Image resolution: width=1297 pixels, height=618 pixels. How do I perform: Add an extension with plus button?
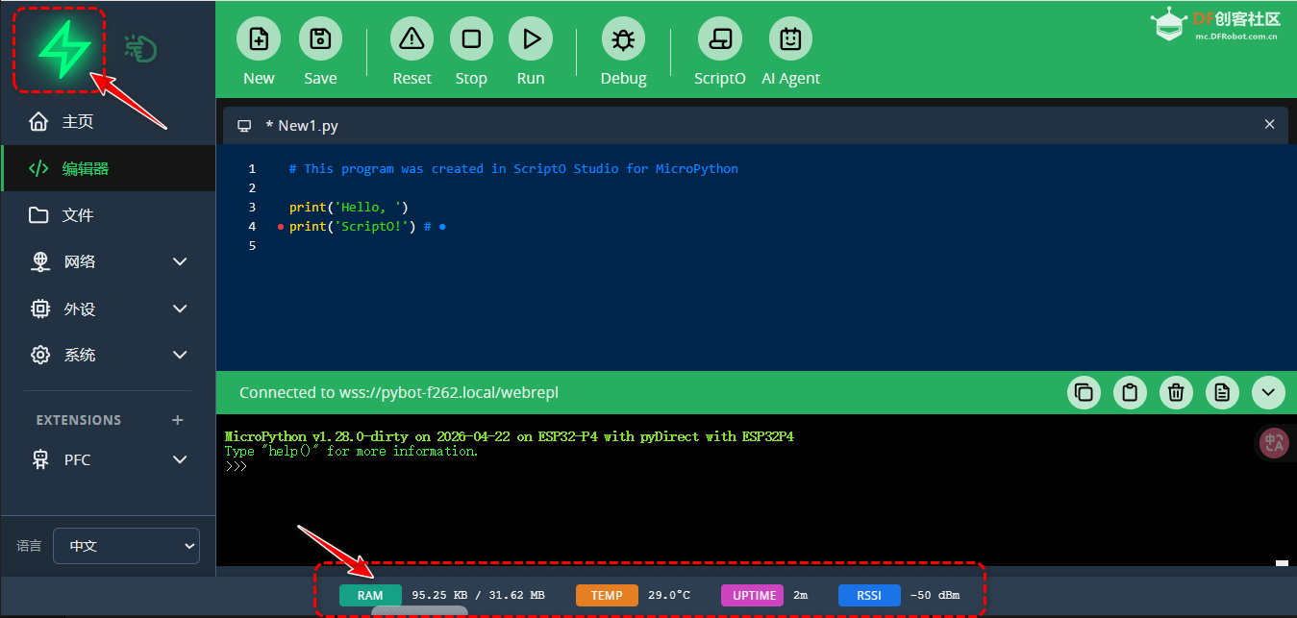coord(177,420)
